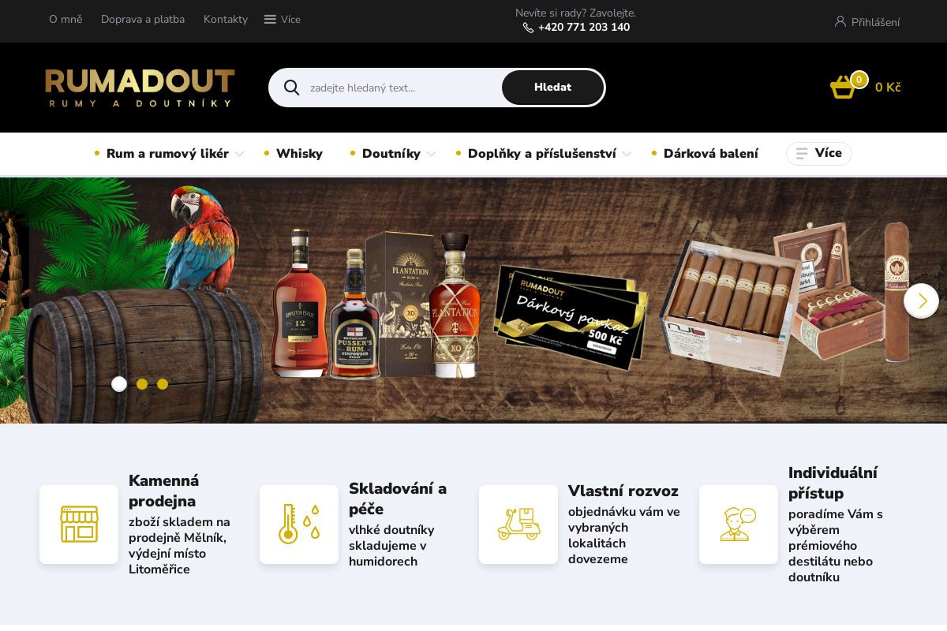Open the Dárková balení category

711,154
